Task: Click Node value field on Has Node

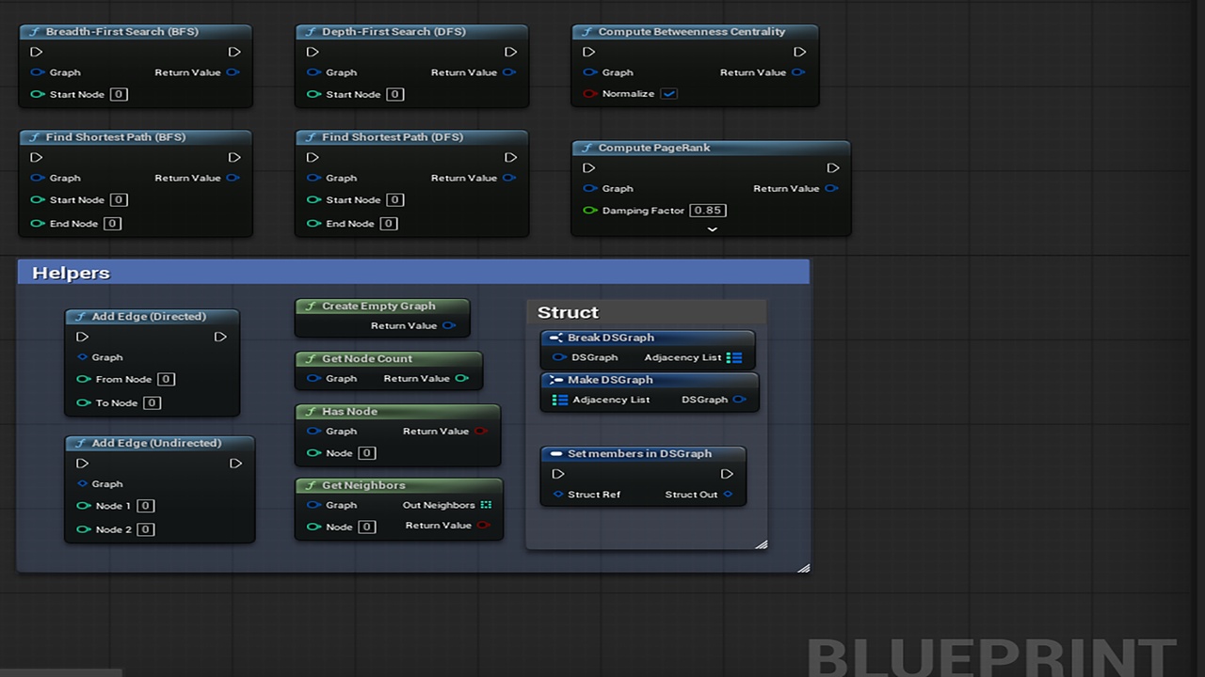Action: 367,453
